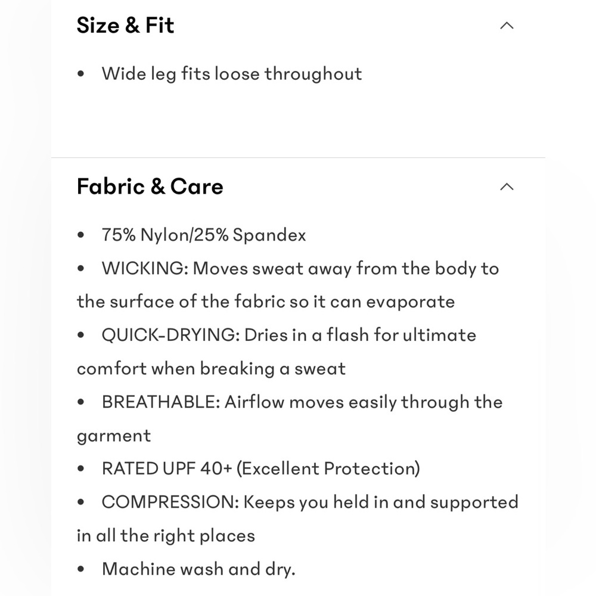Collapse the Fabric & Care section chevron
This screenshot has height=596, width=596.
[x=507, y=187]
